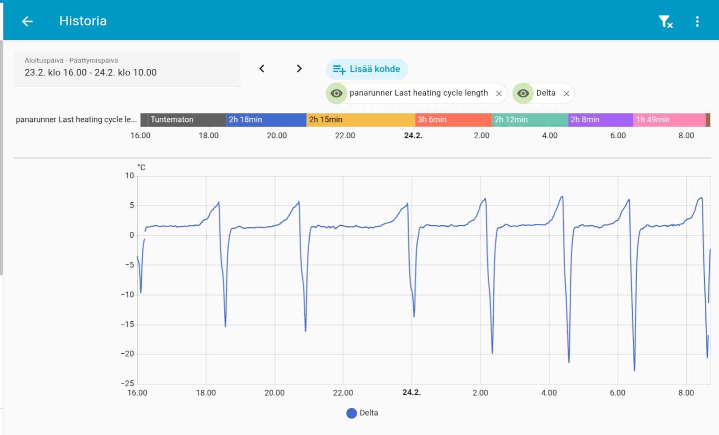Click the Historia page title
The height and width of the screenshot is (435, 719).
83,21
